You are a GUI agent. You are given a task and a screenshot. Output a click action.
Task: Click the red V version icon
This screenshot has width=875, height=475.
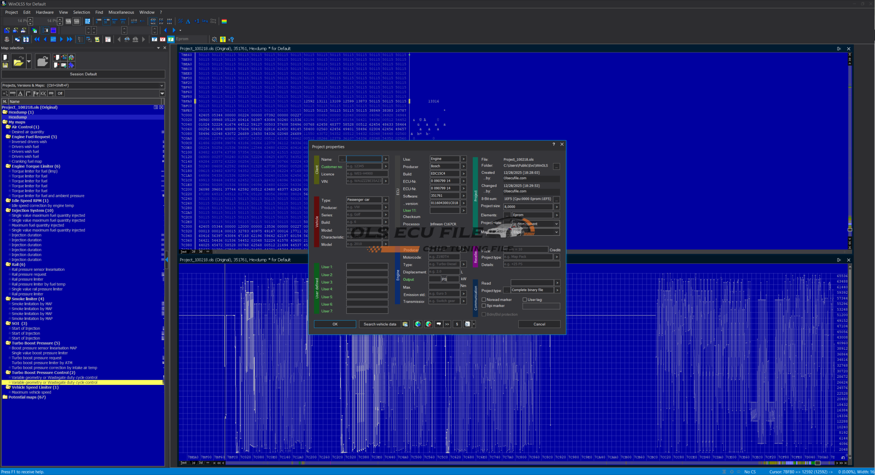[x=163, y=39]
